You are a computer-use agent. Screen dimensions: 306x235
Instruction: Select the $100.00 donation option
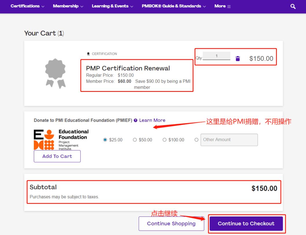point(165,140)
